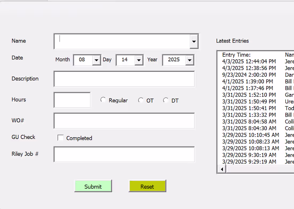Open the Name dropdown list
294x209 pixels.
(x=194, y=41)
